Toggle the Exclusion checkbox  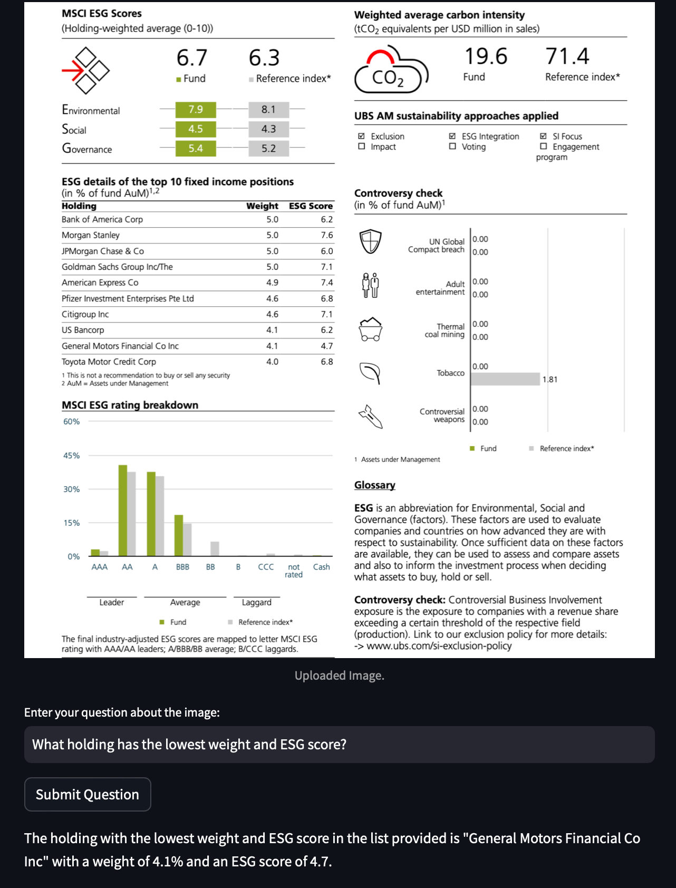[x=362, y=136]
